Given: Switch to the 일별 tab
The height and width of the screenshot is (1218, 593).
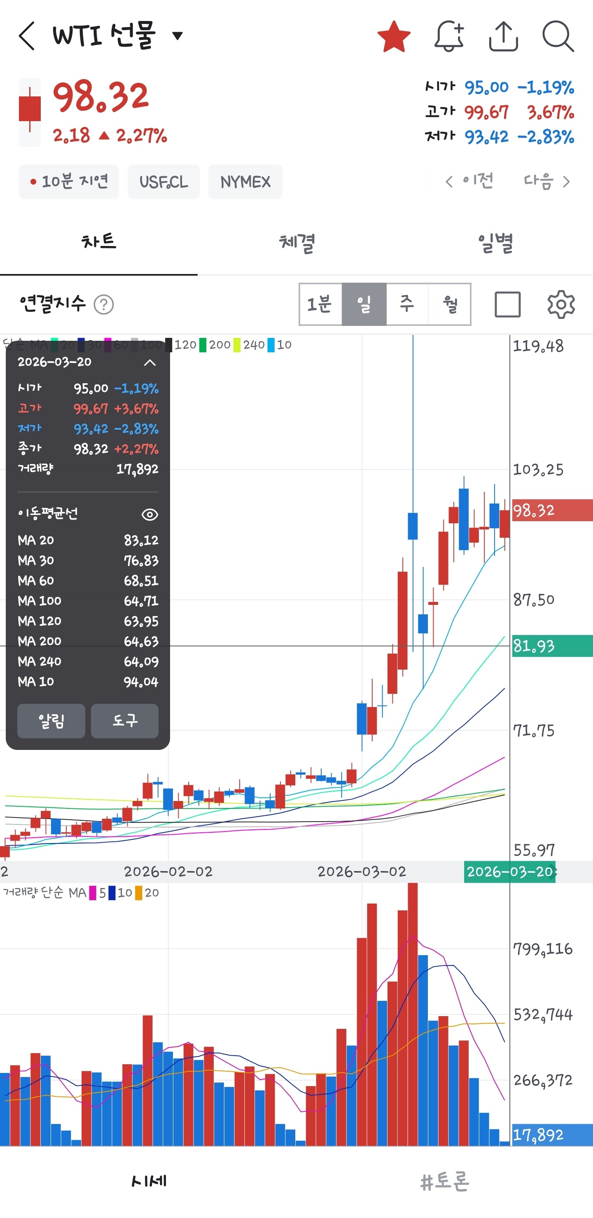Looking at the screenshot, I should pyautogui.click(x=494, y=243).
